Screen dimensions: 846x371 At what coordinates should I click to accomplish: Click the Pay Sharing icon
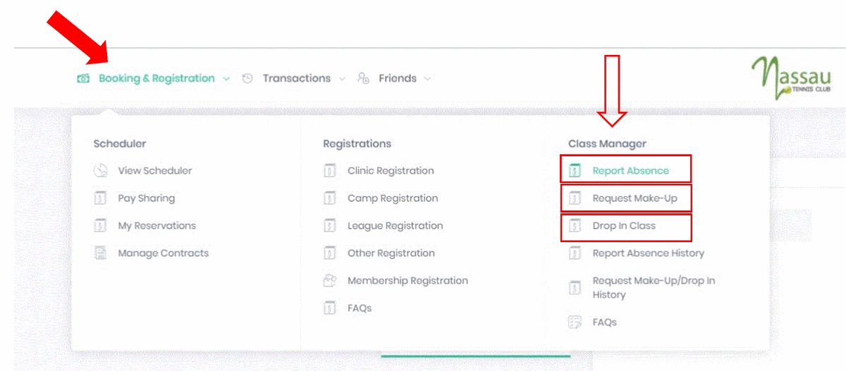pyautogui.click(x=100, y=199)
